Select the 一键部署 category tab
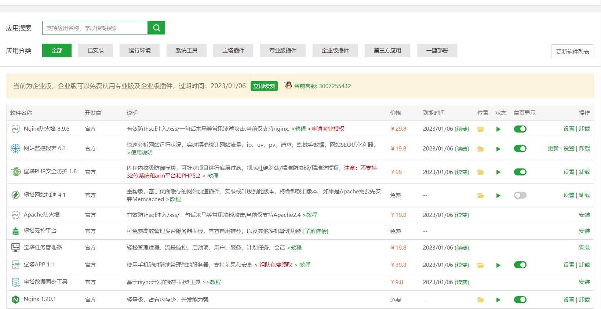 [x=437, y=50]
